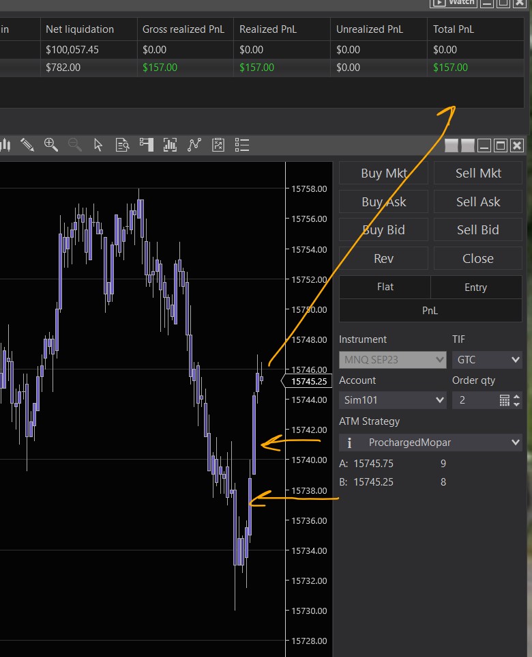Click the ask price 15745.75

pyautogui.click(x=373, y=464)
